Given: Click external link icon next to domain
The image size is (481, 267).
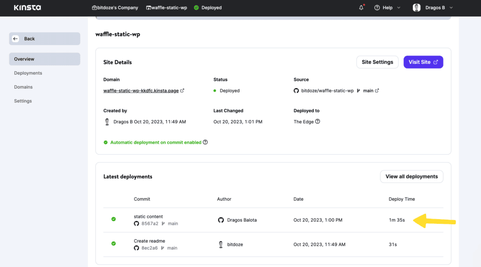Looking at the screenshot, I should click(x=182, y=91).
